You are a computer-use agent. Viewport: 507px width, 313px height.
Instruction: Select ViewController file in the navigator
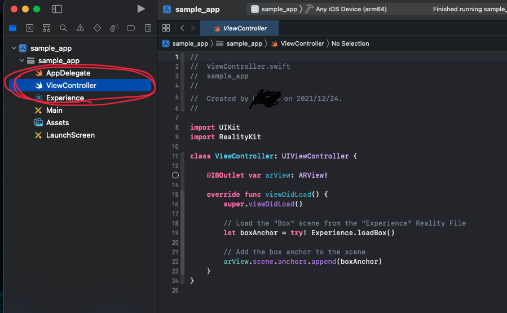coord(80,85)
